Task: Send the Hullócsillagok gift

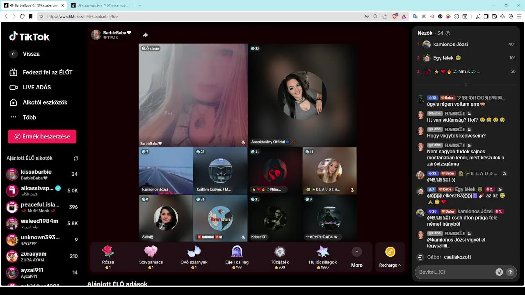Action: [323, 257]
